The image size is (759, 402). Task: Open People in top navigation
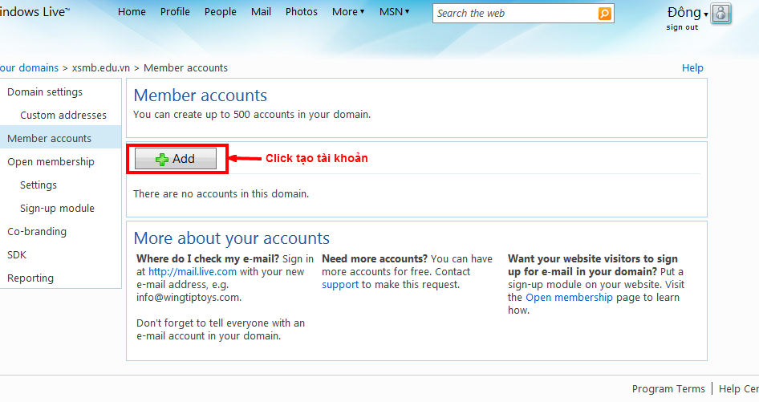point(220,12)
